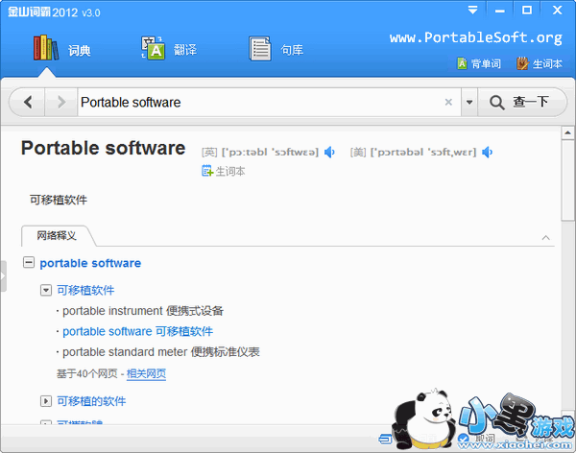This screenshot has height=453, width=576.
Task: Minimize the 金山词霸 window
Action: [x=499, y=11]
